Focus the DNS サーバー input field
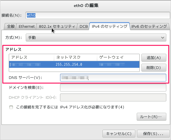The width and height of the screenshot is (171, 140). 113,78
